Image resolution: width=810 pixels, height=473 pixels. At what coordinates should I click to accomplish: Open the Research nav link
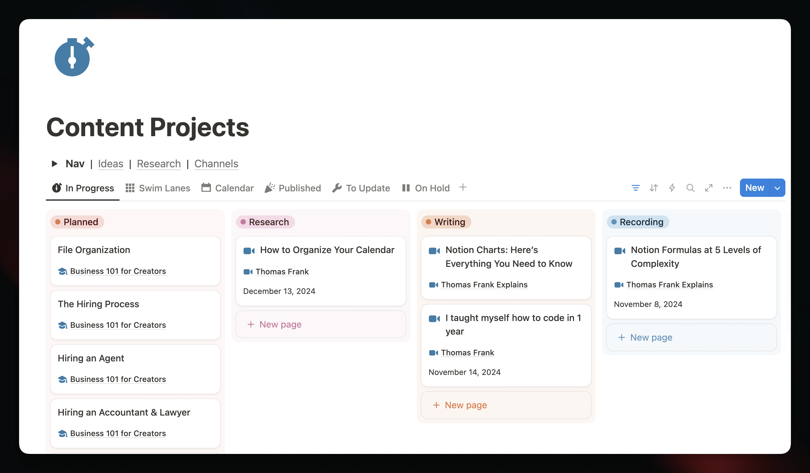[x=159, y=164]
